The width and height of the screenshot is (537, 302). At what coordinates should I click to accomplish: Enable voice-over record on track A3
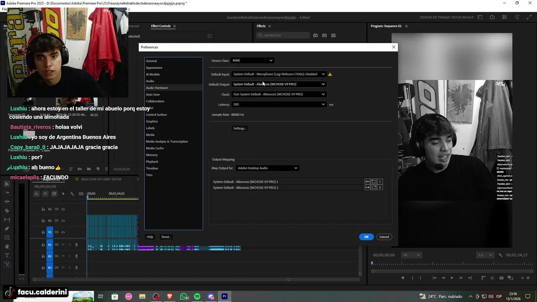pos(76,267)
